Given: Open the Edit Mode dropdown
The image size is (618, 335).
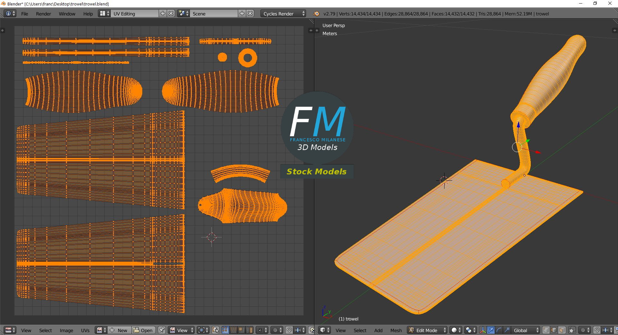Looking at the screenshot, I should click(426, 330).
